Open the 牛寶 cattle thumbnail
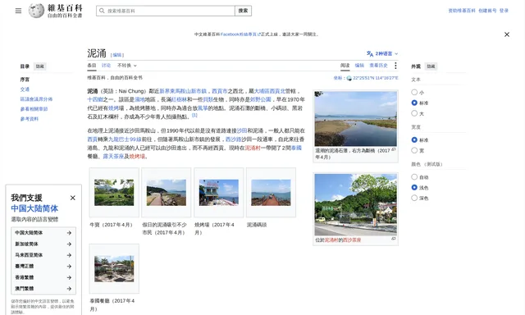This screenshot has height=315, width=525. tap(114, 193)
